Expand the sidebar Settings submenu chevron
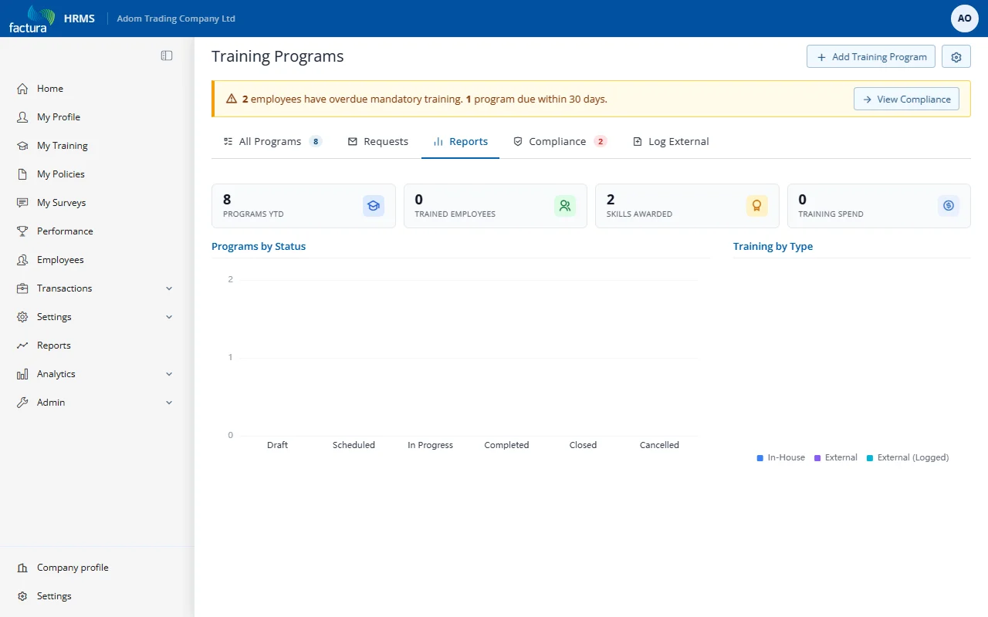The height and width of the screenshot is (617, 988). (169, 317)
